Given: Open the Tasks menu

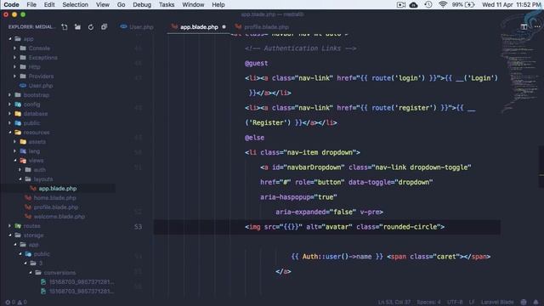Looking at the screenshot, I should pos(167,4).
